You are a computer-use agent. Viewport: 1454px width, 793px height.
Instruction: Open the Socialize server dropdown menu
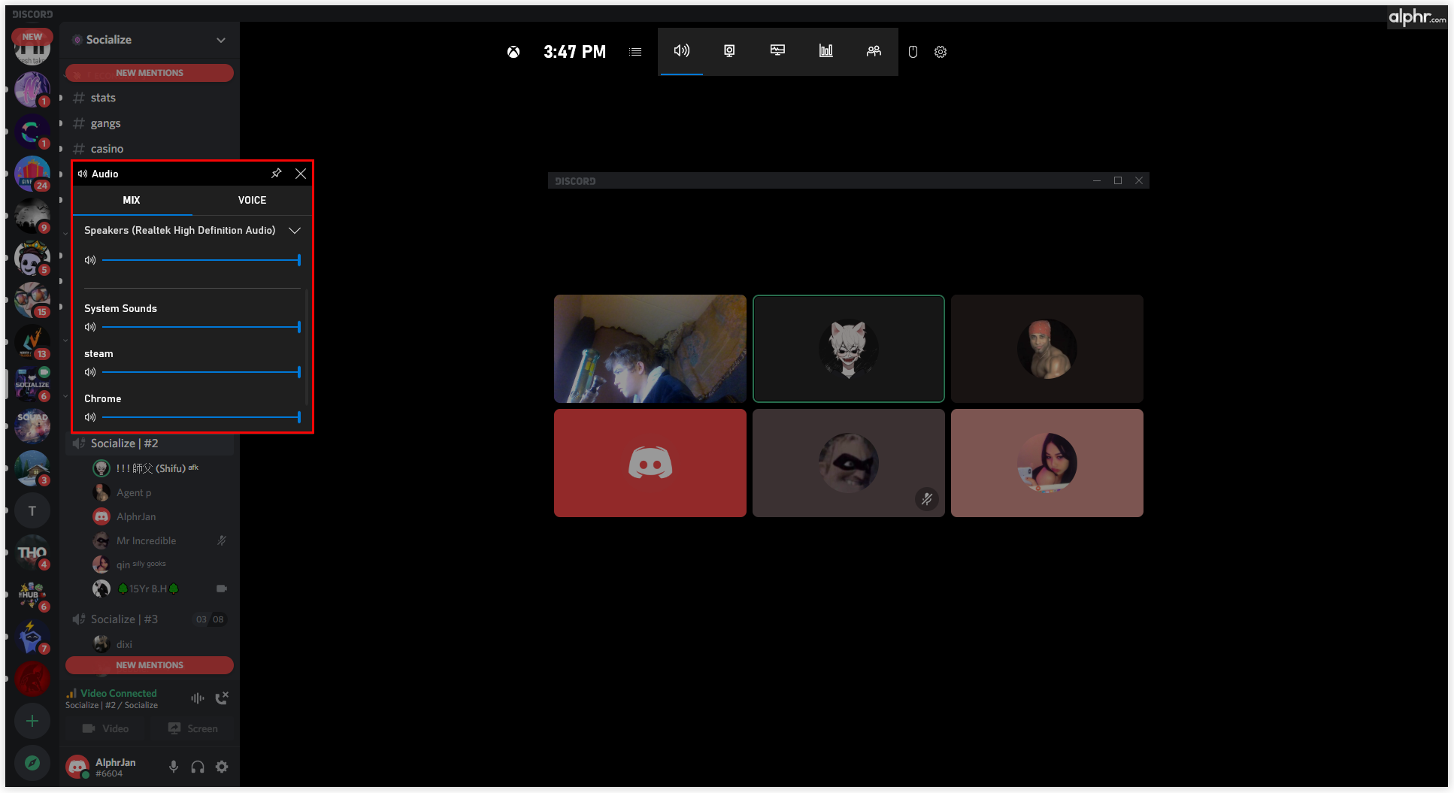coord(221,40)
